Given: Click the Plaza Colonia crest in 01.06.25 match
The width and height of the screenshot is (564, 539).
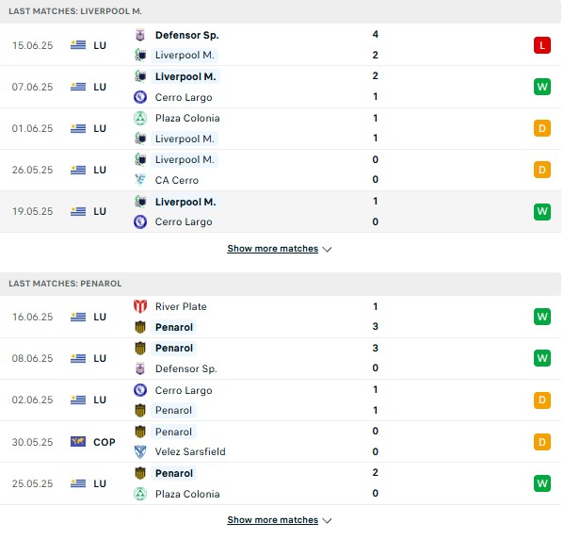Looking at the screenshot, I should click(x=140, y=118).
